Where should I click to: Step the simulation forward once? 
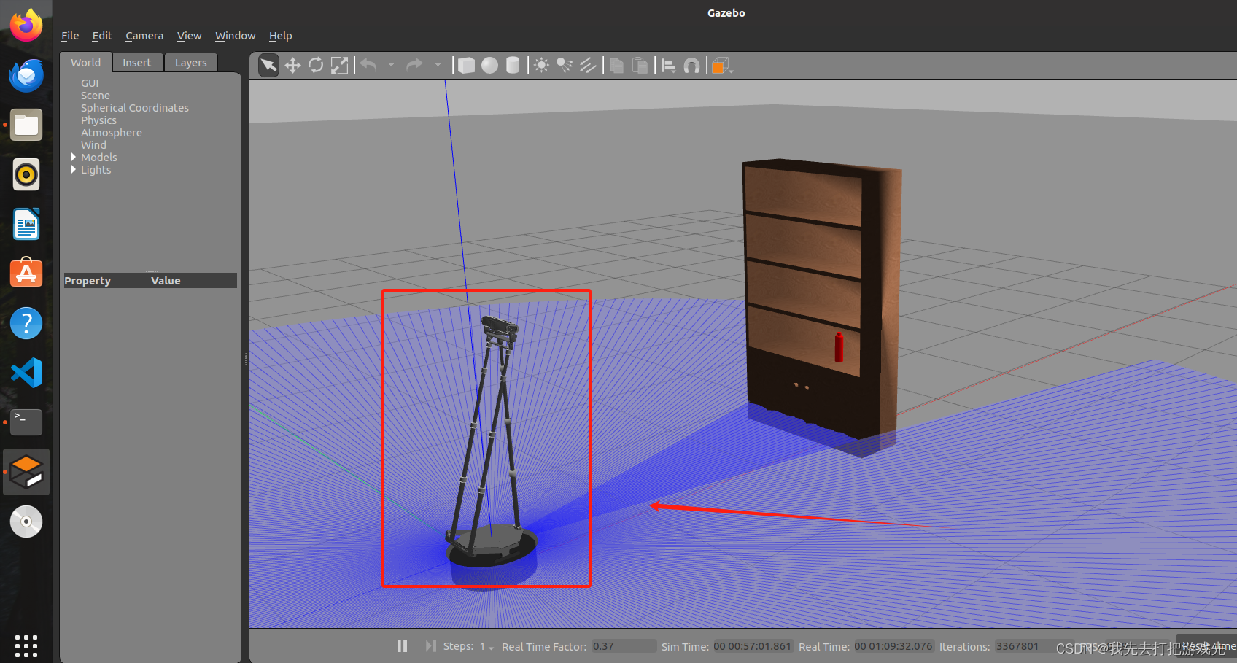(x=431, y=646)
